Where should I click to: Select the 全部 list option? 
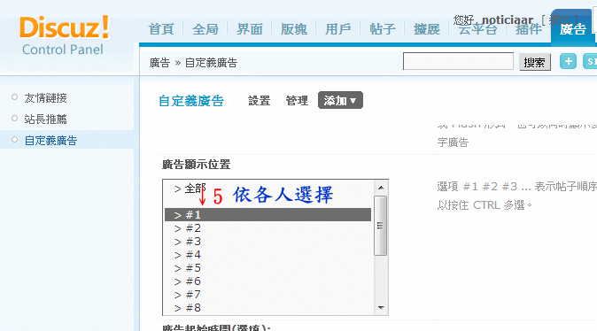(x=268, y=189)
